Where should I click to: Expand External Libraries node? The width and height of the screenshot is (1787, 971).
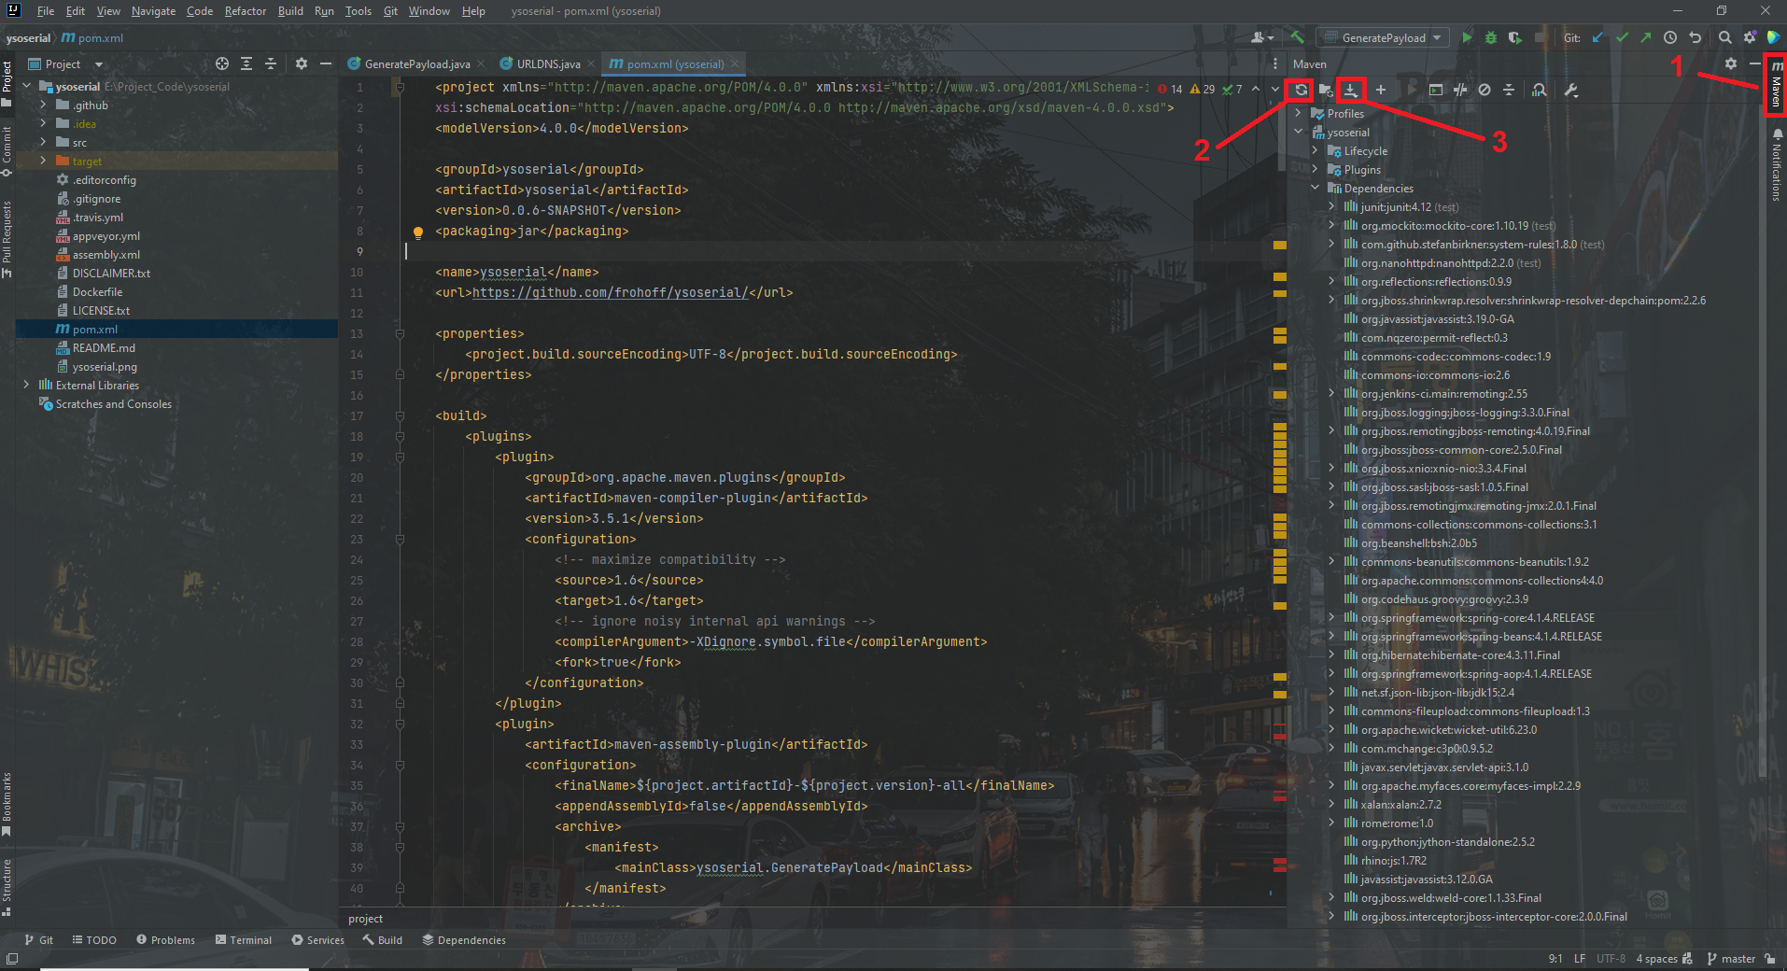[26, 385]
